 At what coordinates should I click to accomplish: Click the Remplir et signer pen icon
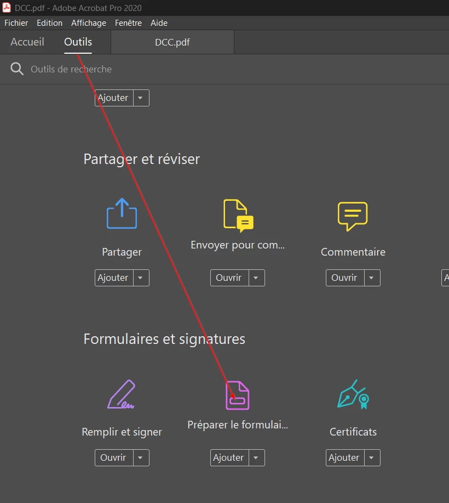tap(122, 394)
